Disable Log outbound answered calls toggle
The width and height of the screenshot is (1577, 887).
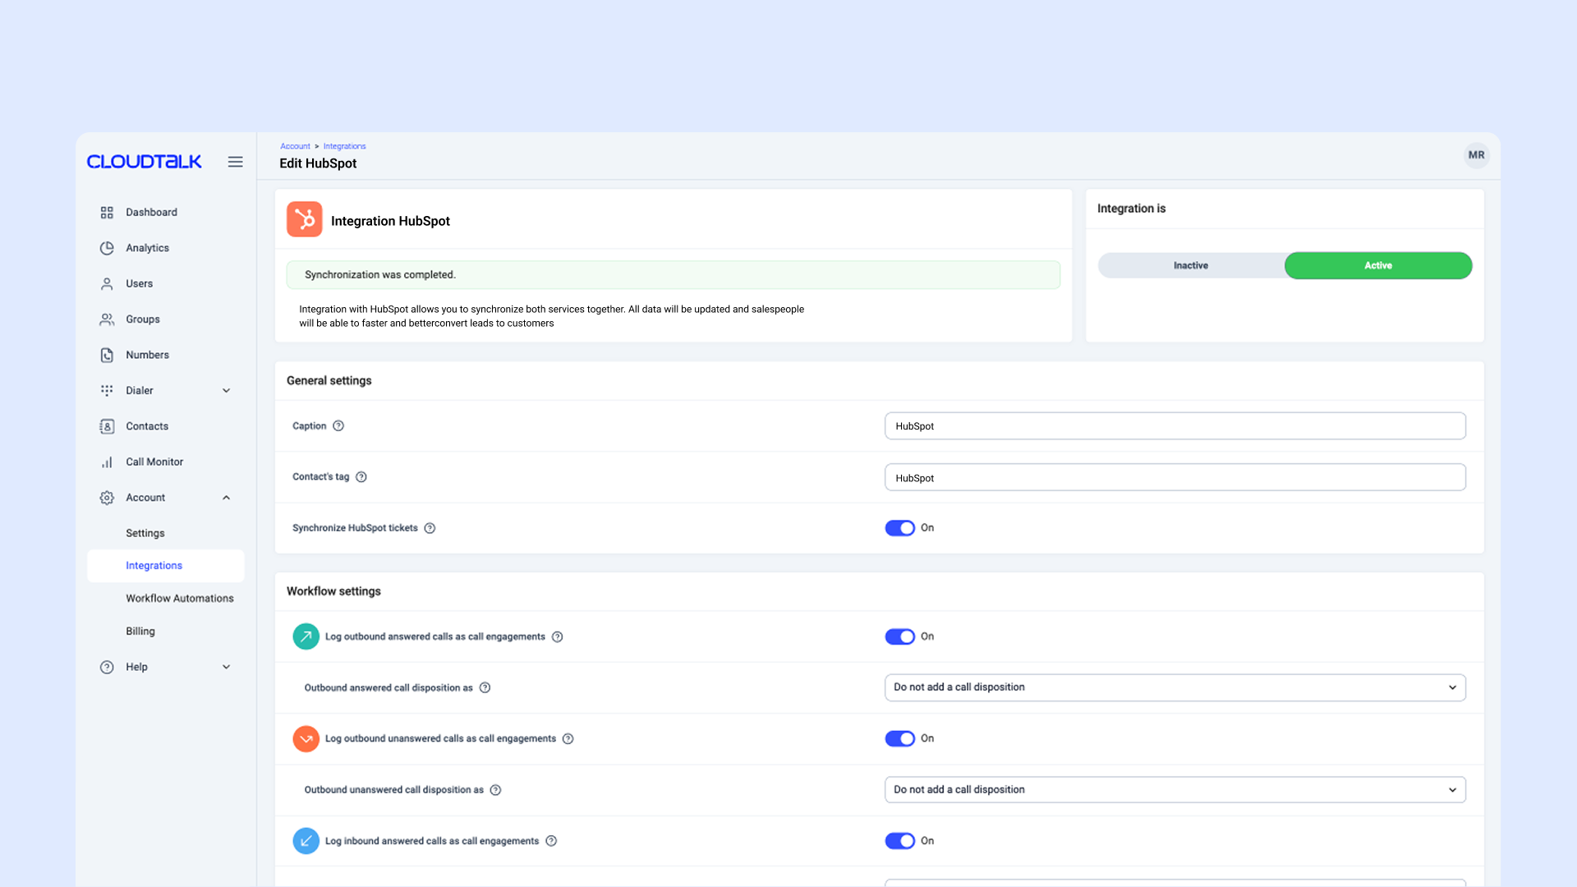(899, 637)
